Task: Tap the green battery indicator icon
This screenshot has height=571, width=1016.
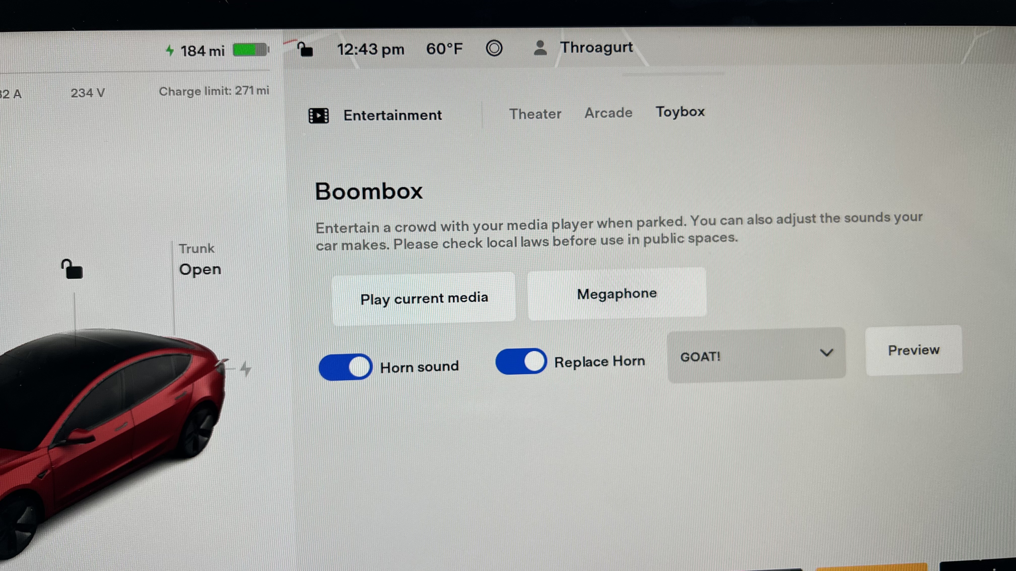Action: pyautogui.click(x=250, y=50)
